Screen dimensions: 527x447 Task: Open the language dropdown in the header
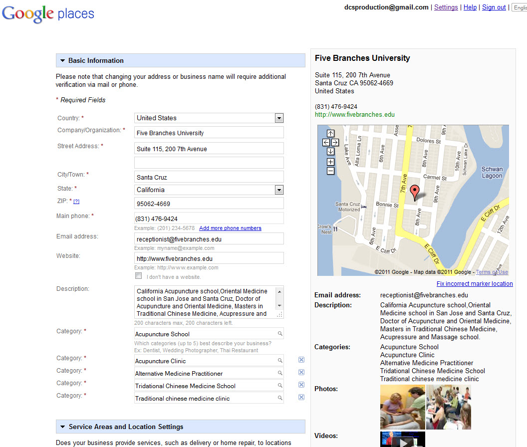[x=520, y=7]
